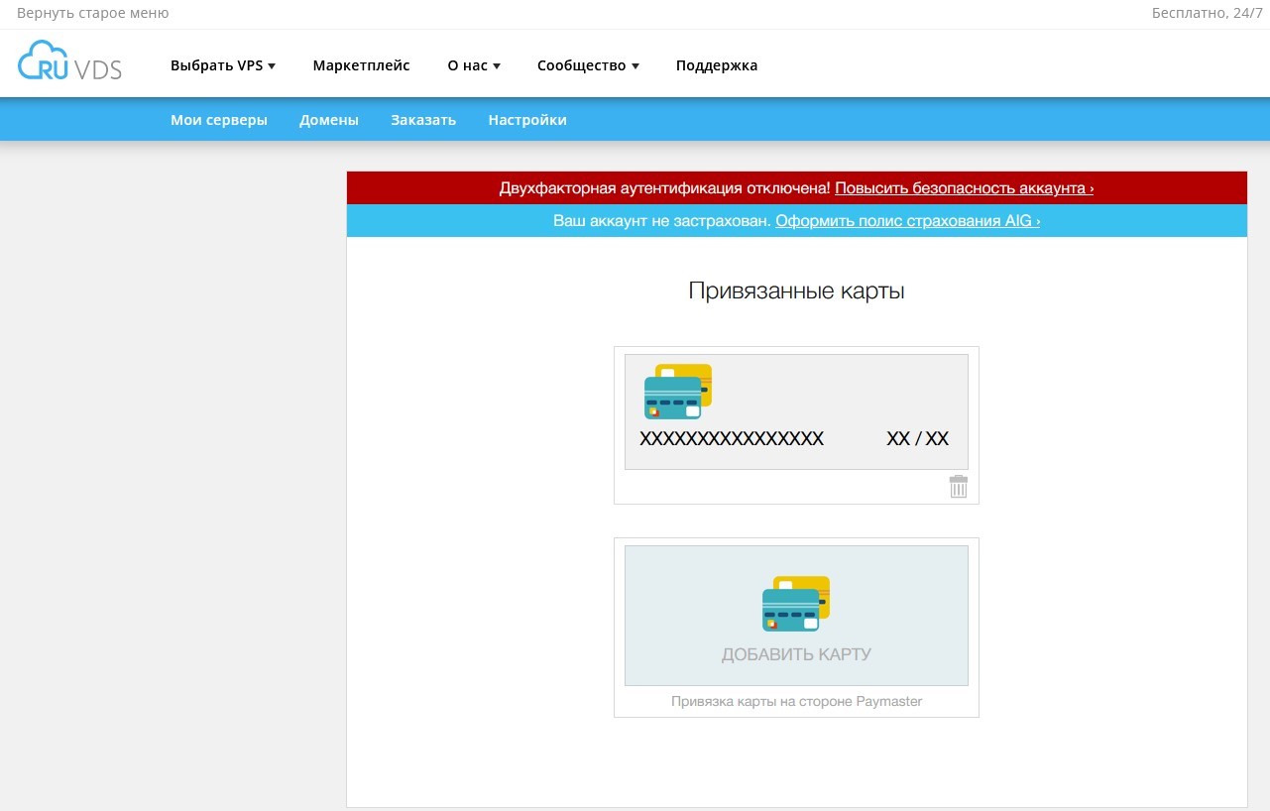Image resolution: width=1270 pixels, height=811 pixels.
Task: Click Повысить безопасность аккаунта link
Action: point(965,187)
